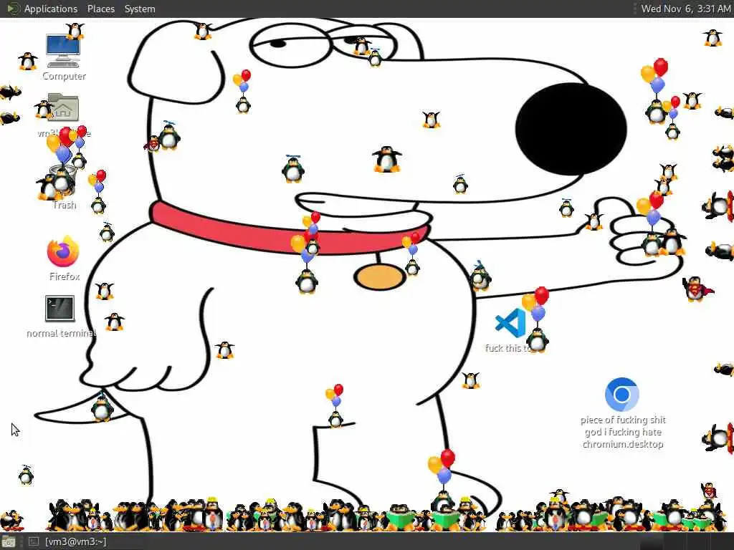
Task: Click the "Trash" label text
Action: point(65,205)
